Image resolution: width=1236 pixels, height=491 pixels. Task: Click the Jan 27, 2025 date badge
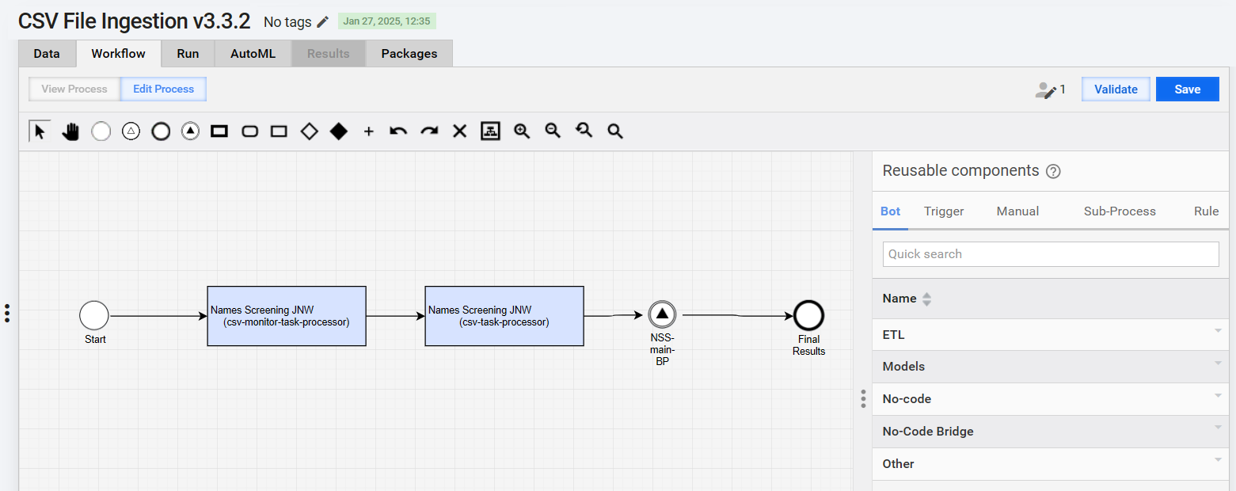pos(386,21)
